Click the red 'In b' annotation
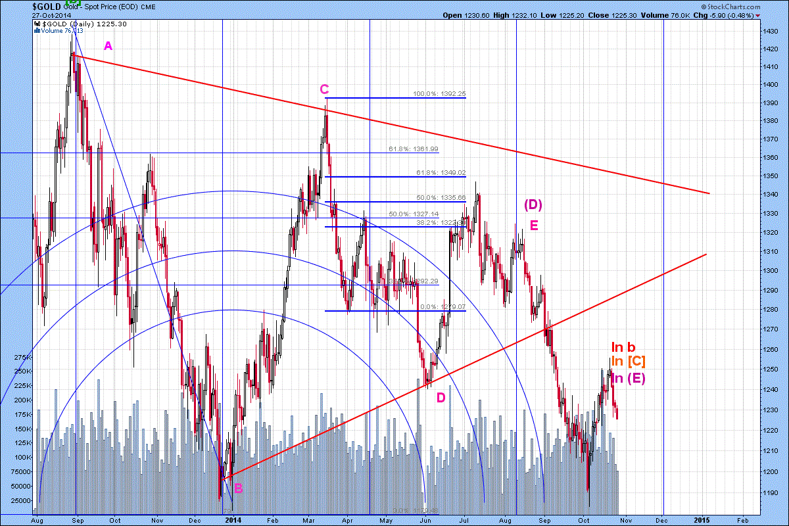 click(x=623, y=347)
